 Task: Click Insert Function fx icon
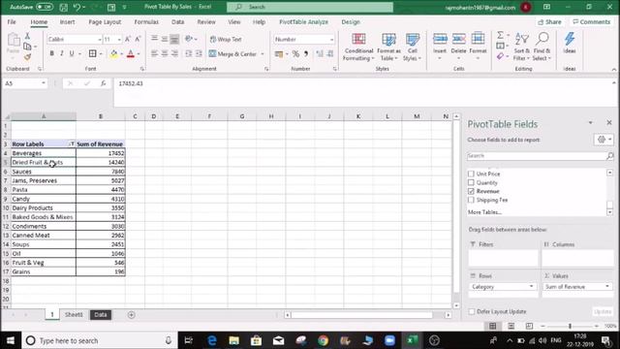104,83
